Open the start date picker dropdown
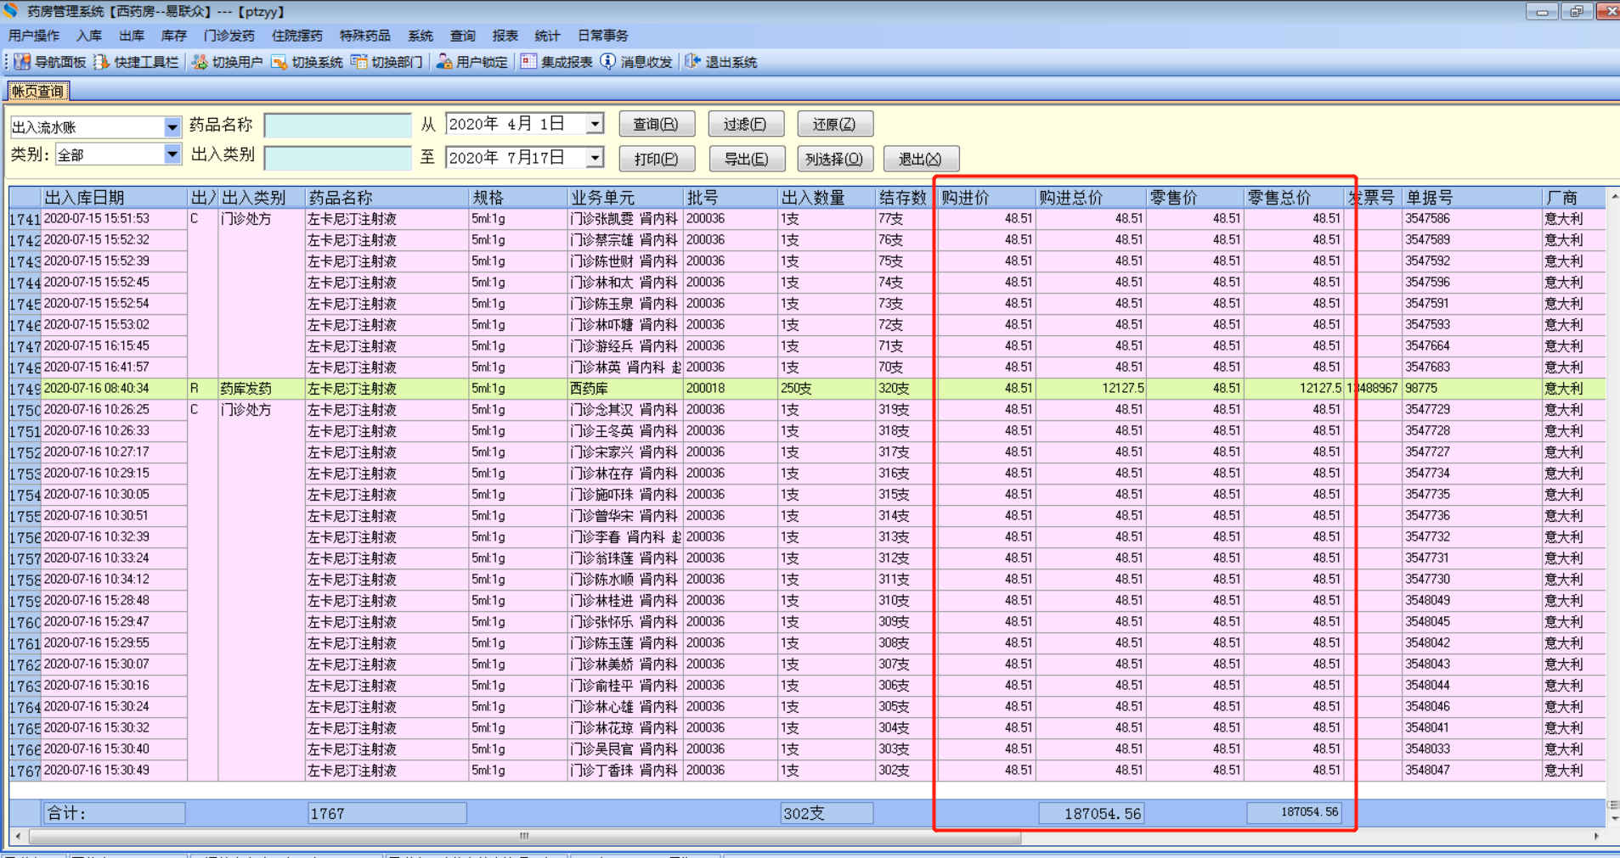The width and height of the screenshot is (1620, 858). pyautogui.click(x=595, y=124)
